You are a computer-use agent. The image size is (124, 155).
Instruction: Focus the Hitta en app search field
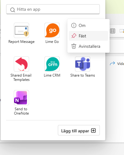[53, 9]
